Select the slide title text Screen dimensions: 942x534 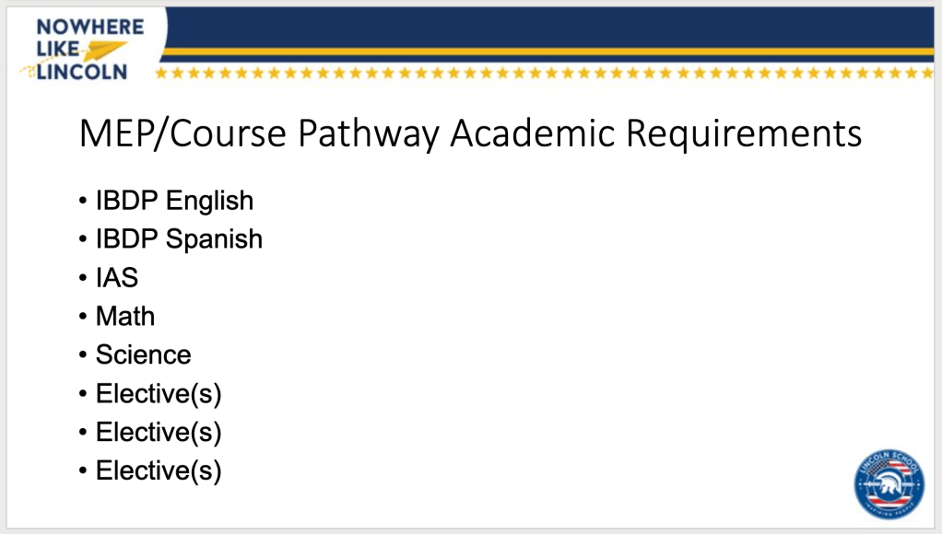coord(470,134)
